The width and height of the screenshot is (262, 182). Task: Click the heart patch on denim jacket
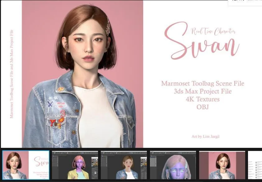pos(61,105)
